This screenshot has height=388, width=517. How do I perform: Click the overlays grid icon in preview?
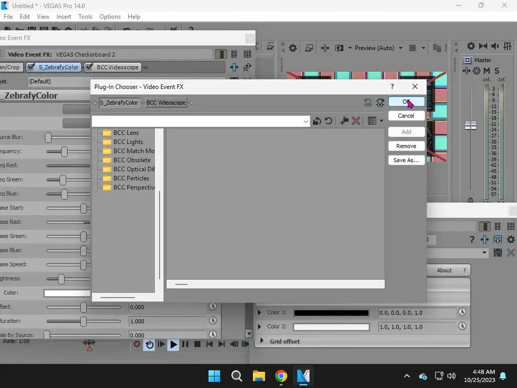point(412,48)
